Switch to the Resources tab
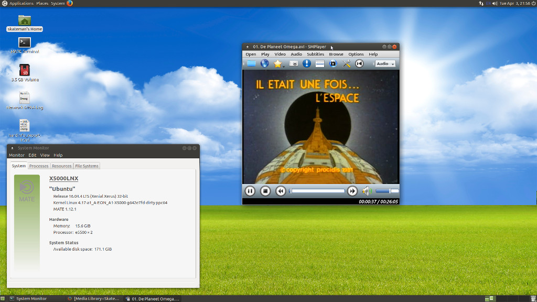This screenshot has height=302, width=537. tap(62, 166)
